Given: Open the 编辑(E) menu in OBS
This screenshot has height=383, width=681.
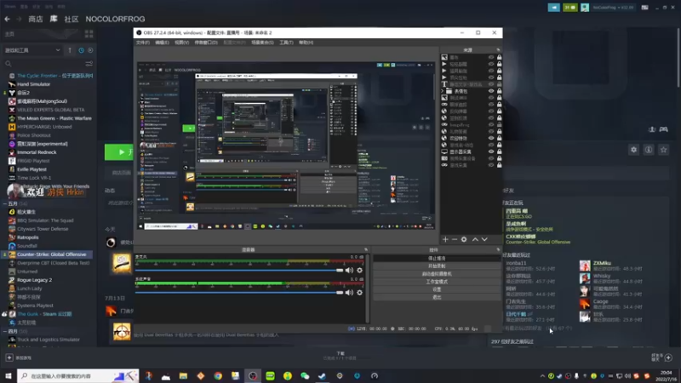Looking at the screenshot, I should (162, 43).
